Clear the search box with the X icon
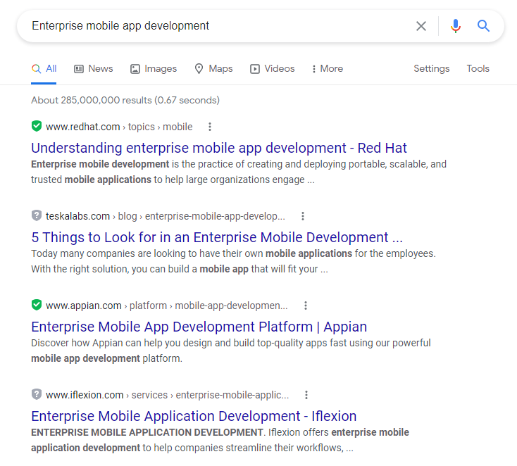517x466 pixels. tap(421, 26)
